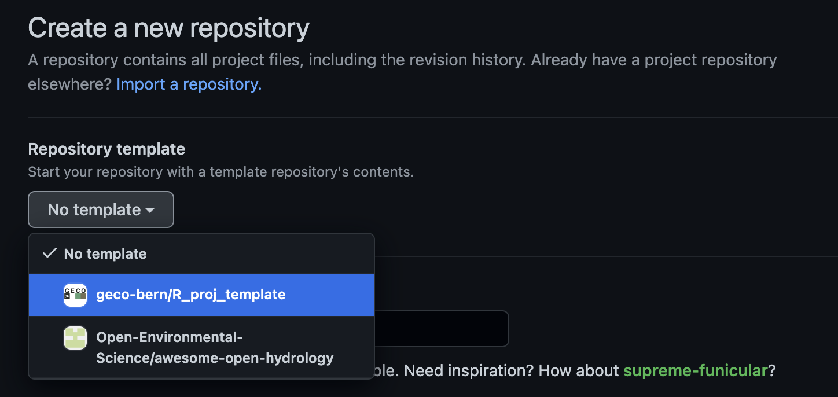The width and height of the screenshot is (838, 397).
Task: Click the GECO avatar icon
Action: [x=75, y=295]
